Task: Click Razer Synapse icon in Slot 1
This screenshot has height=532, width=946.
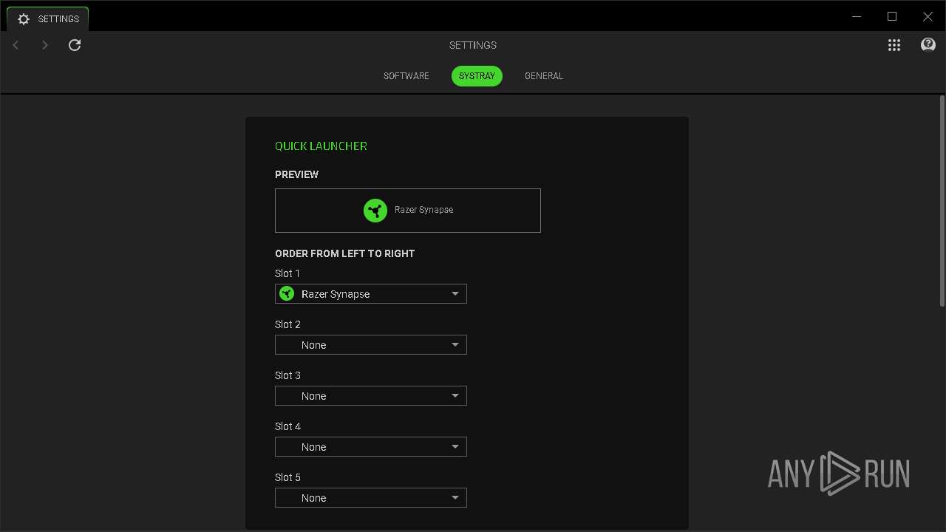Action: pos(287,294)
